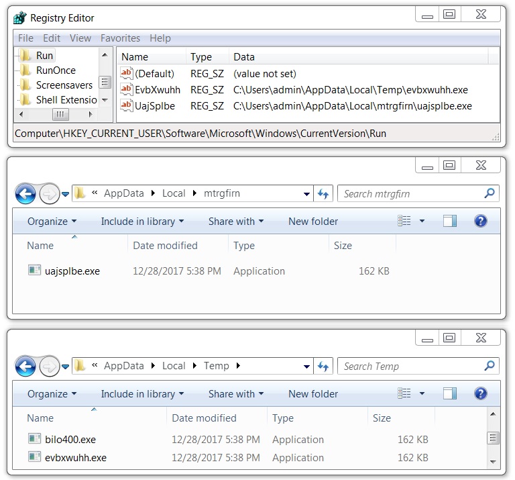The height and width of the screenshot is (480, 515).
Task: Select the Screensavers key in registry tree
Action: [64, 85]
